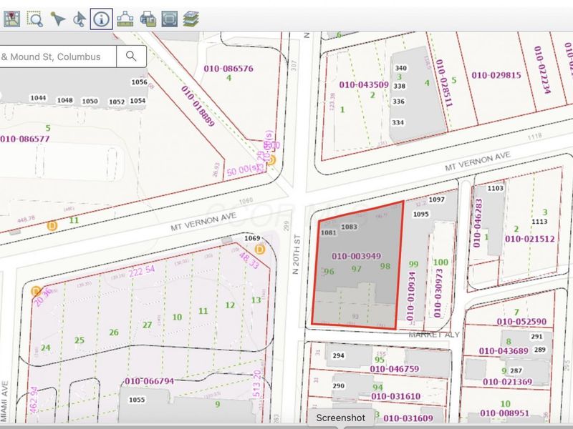The image size is (573, 429).
Task: Open the measure distance tool
Action: (x=125, y=19)
